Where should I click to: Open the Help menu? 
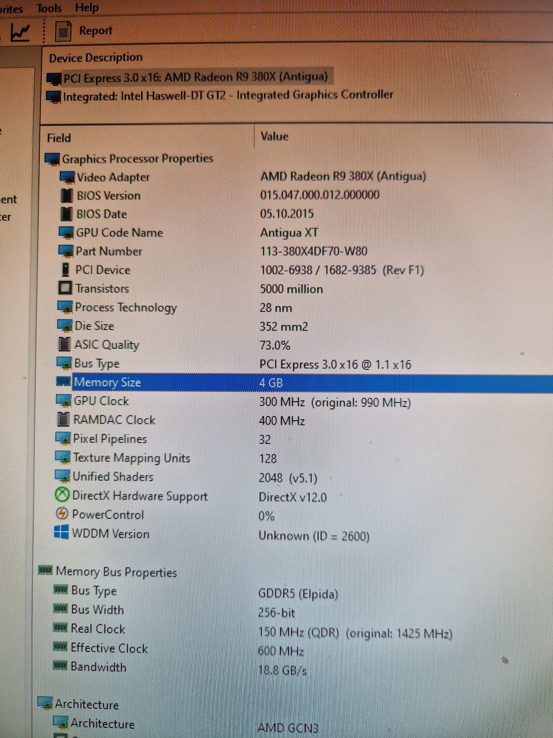click(x=87, y=8)
